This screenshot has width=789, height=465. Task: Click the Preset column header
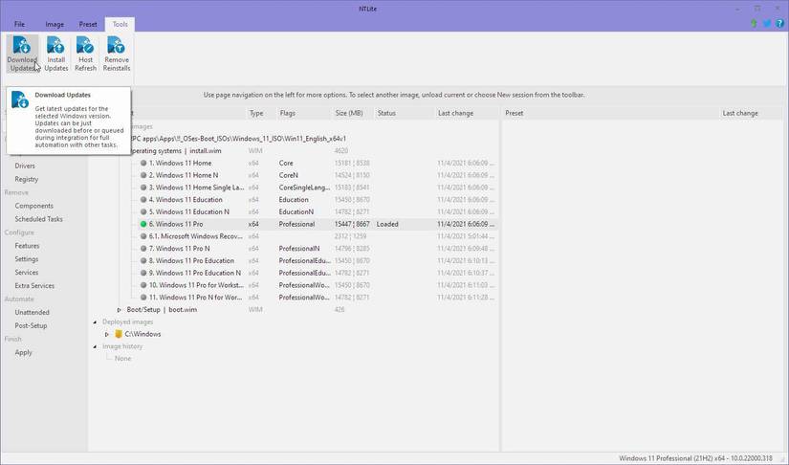coord(611,113)
